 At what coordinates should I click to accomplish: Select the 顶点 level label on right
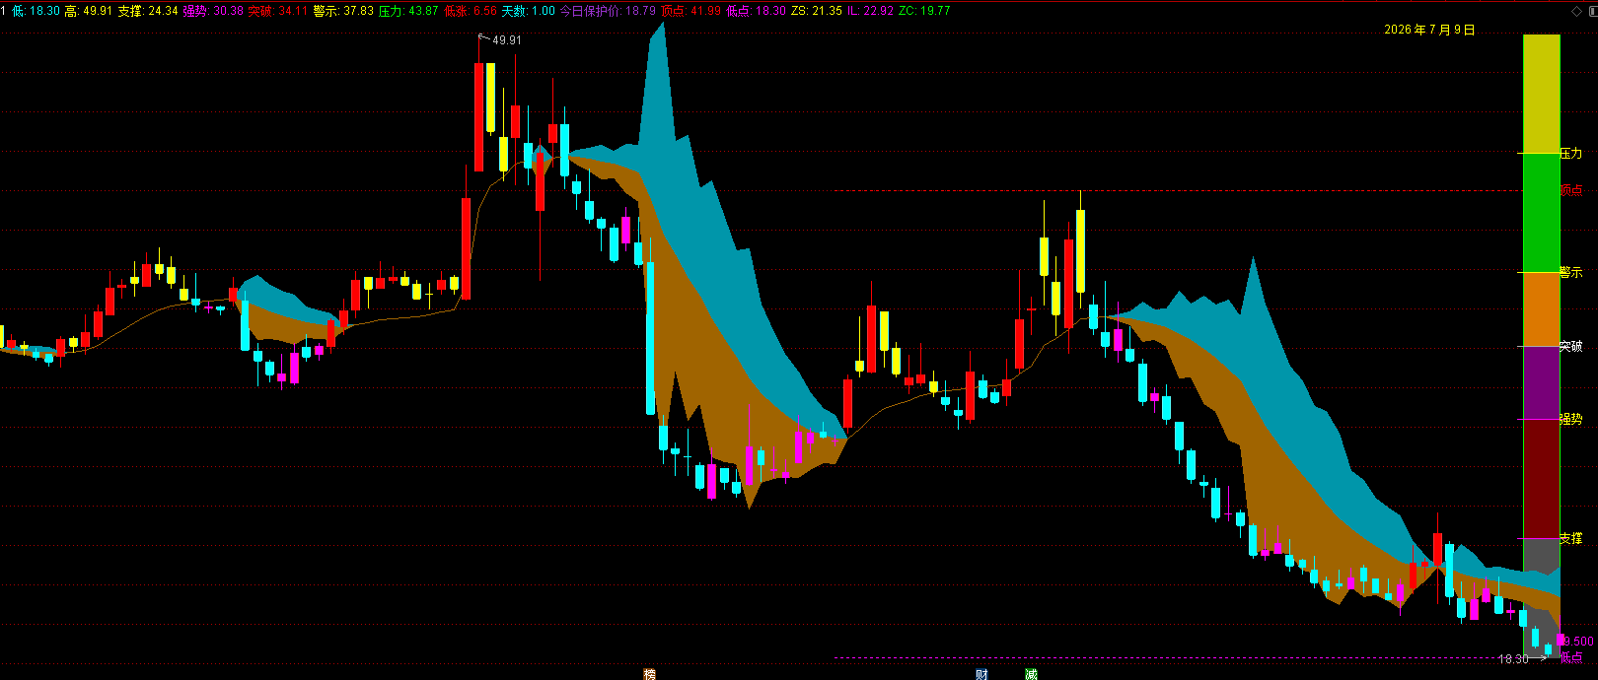click(1571, 190)
